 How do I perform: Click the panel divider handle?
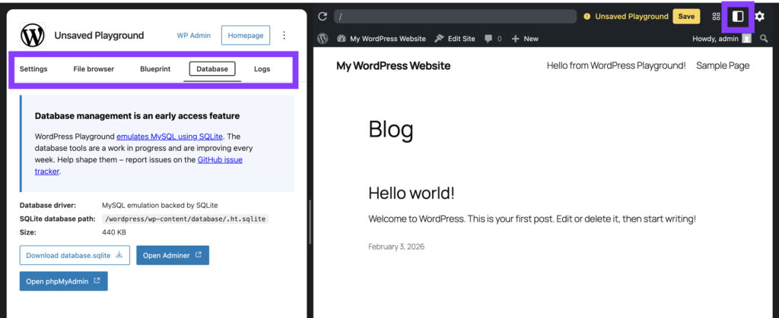click(310, 222)
